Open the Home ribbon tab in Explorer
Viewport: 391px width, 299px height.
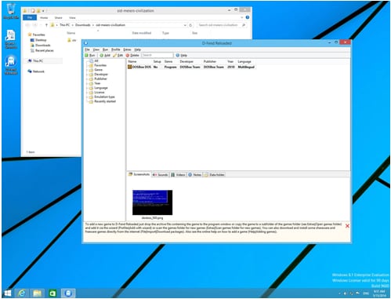pyautogui.click(x=44, y=17)
